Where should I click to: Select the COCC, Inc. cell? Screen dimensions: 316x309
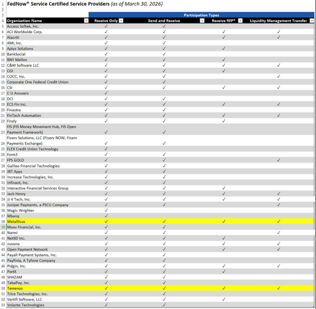coord(48,76)
